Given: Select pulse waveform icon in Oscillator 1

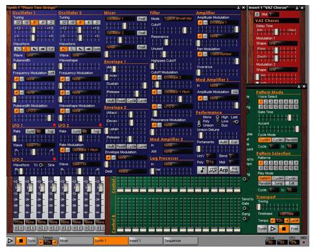Looking at the screenshot, I should coord(26,49).
